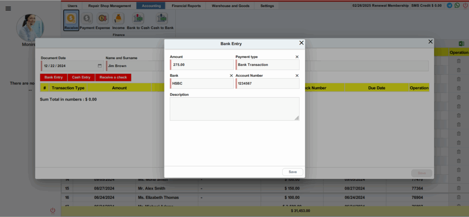This screenshot has width=469, height=217.
Task: Click the Renewal Membership date text
Action: click(x=381, y=5)
